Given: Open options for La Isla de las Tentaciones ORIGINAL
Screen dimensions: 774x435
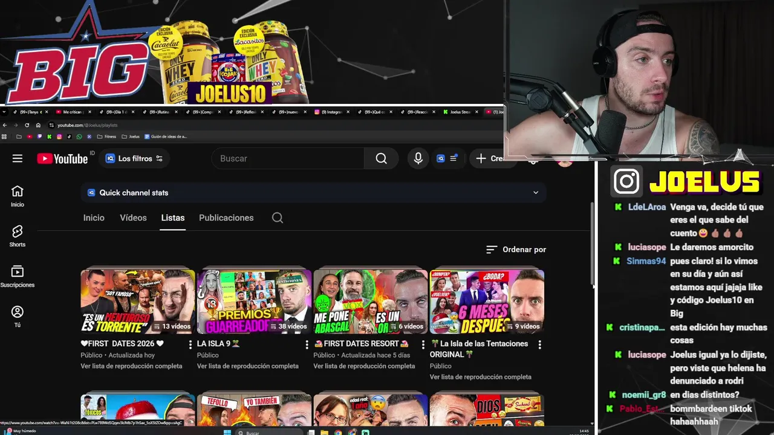Looking at the screenshot, I should (539, 344).
